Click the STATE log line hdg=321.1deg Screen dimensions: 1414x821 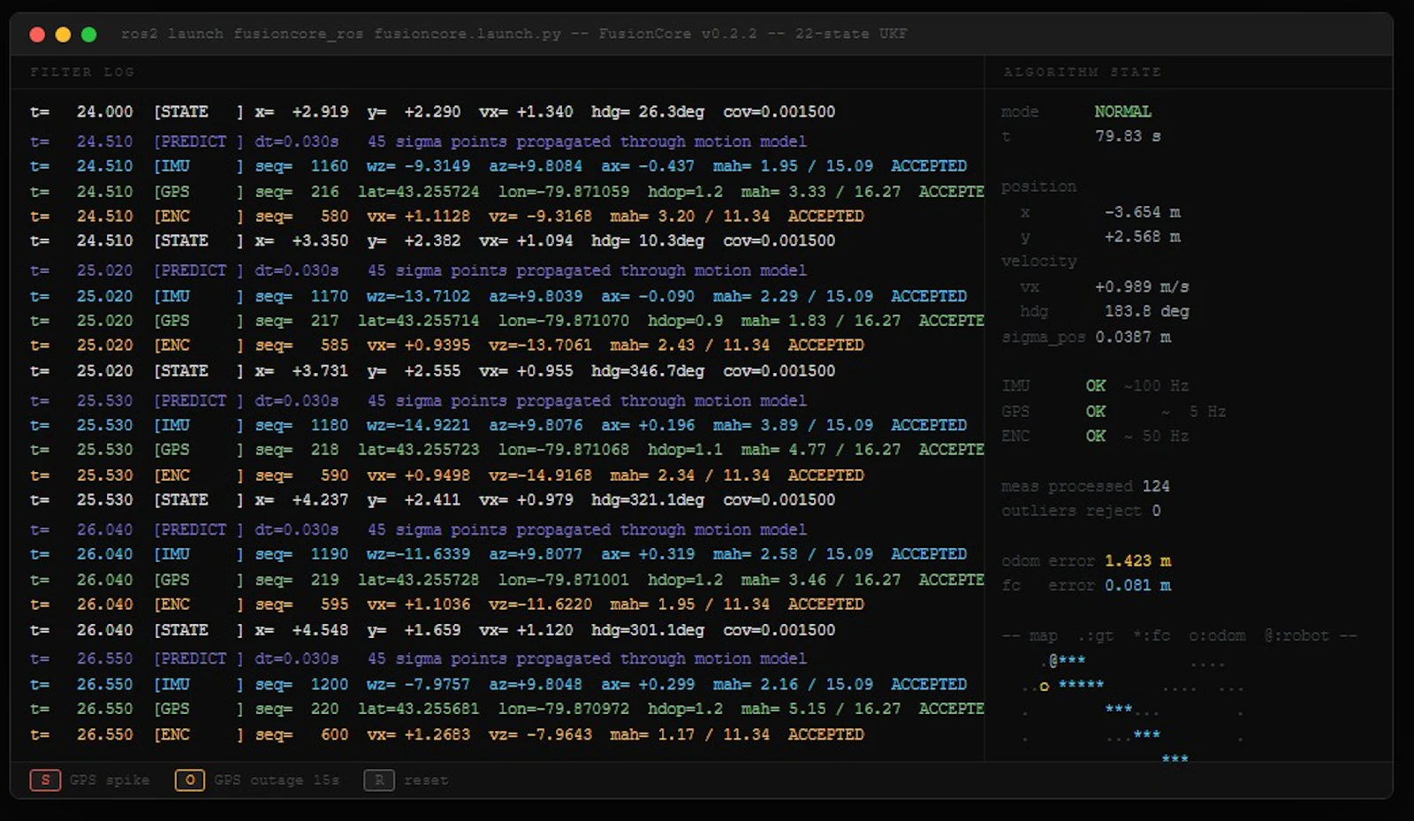tap(433, 501)
